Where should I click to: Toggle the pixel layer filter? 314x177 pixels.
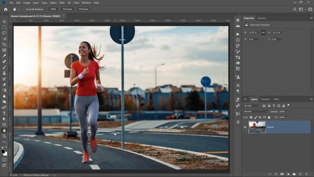click(x=264, y=106)
